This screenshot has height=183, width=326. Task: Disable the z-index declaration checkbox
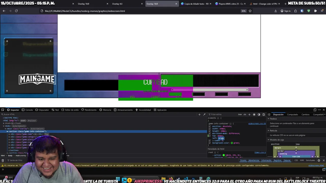click(210, 141)
